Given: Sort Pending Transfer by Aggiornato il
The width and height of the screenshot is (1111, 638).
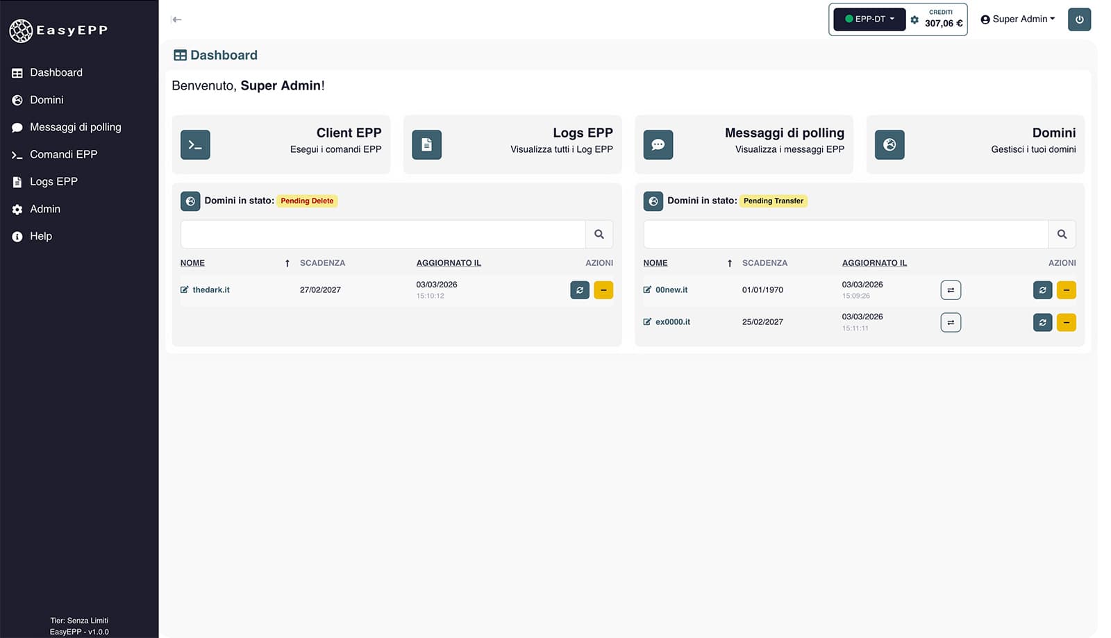Looking at the screenshot, I should tap(874, 263).
